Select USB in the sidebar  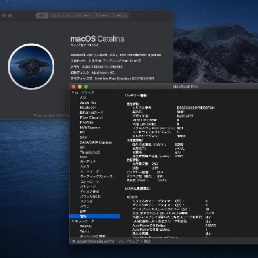pos(83,157)
